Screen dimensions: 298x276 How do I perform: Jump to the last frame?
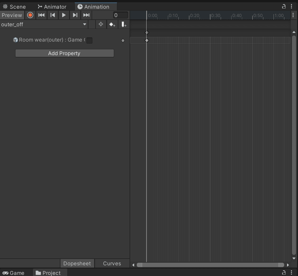pos(86,15)
